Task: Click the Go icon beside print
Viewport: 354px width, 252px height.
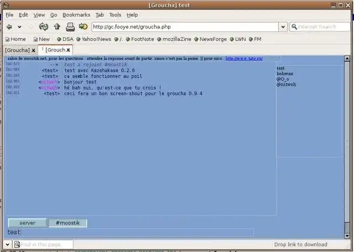Action: [x=83, y=27]
